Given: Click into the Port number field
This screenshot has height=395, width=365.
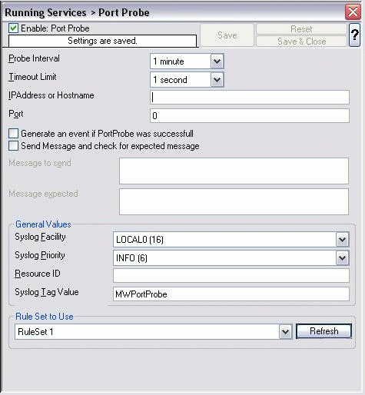Looking at the screenshot, I should coord(250,115).
